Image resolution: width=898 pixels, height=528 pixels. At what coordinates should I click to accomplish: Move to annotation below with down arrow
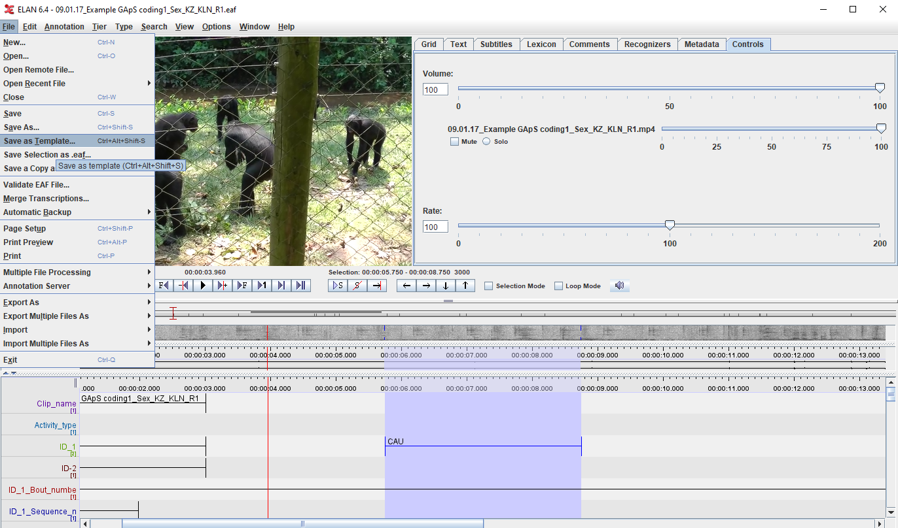[x=446, y=286]
